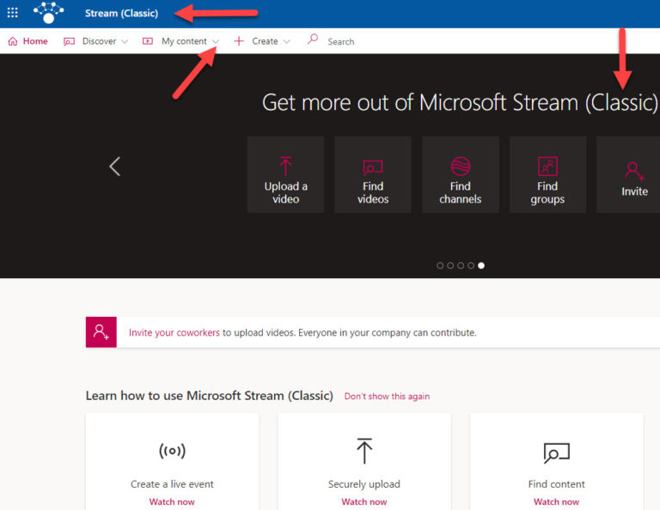Select the first carousel page dot

(440, 265)
